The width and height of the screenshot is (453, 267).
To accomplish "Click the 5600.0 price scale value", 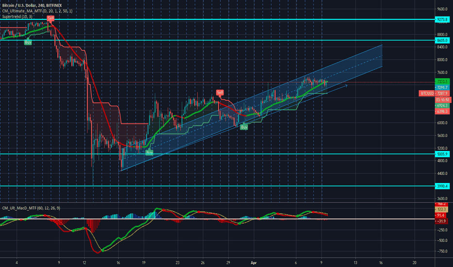I will pyautogui.click(x=442, y=135).
